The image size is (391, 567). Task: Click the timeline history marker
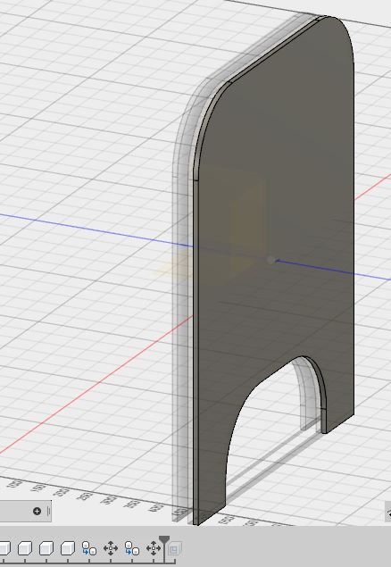pyautogui.click(x=164, y=540)
